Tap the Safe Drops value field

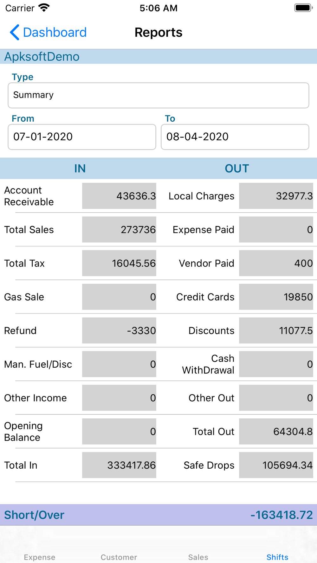pos(276,465)
